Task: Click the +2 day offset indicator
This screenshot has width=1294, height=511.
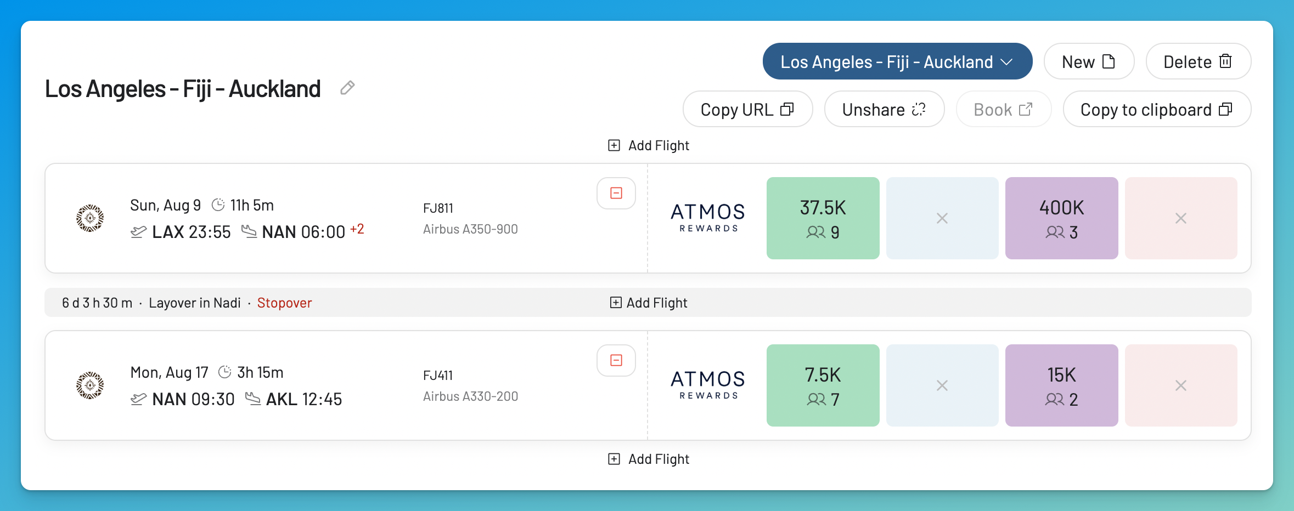Action: pyautogui.click(x=357, y=229)
